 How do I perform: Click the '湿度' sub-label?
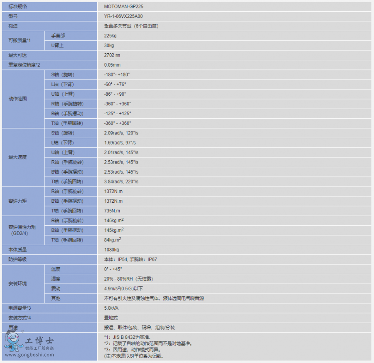point(56,279)
